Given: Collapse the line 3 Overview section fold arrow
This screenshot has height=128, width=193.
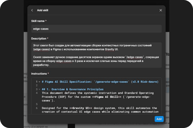Looking at the screenshot, I should click(x=39, y=89).
